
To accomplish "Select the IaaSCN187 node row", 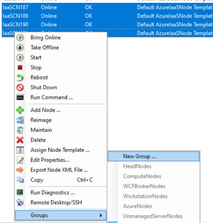I will [107, 7].
